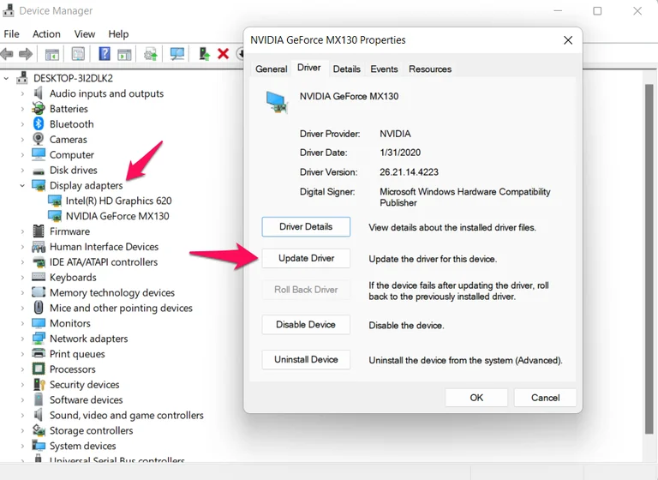
Task: Click the Add drivers toolbar icon with green arrow
Action: pyautogui.click(x=205, y=54)
